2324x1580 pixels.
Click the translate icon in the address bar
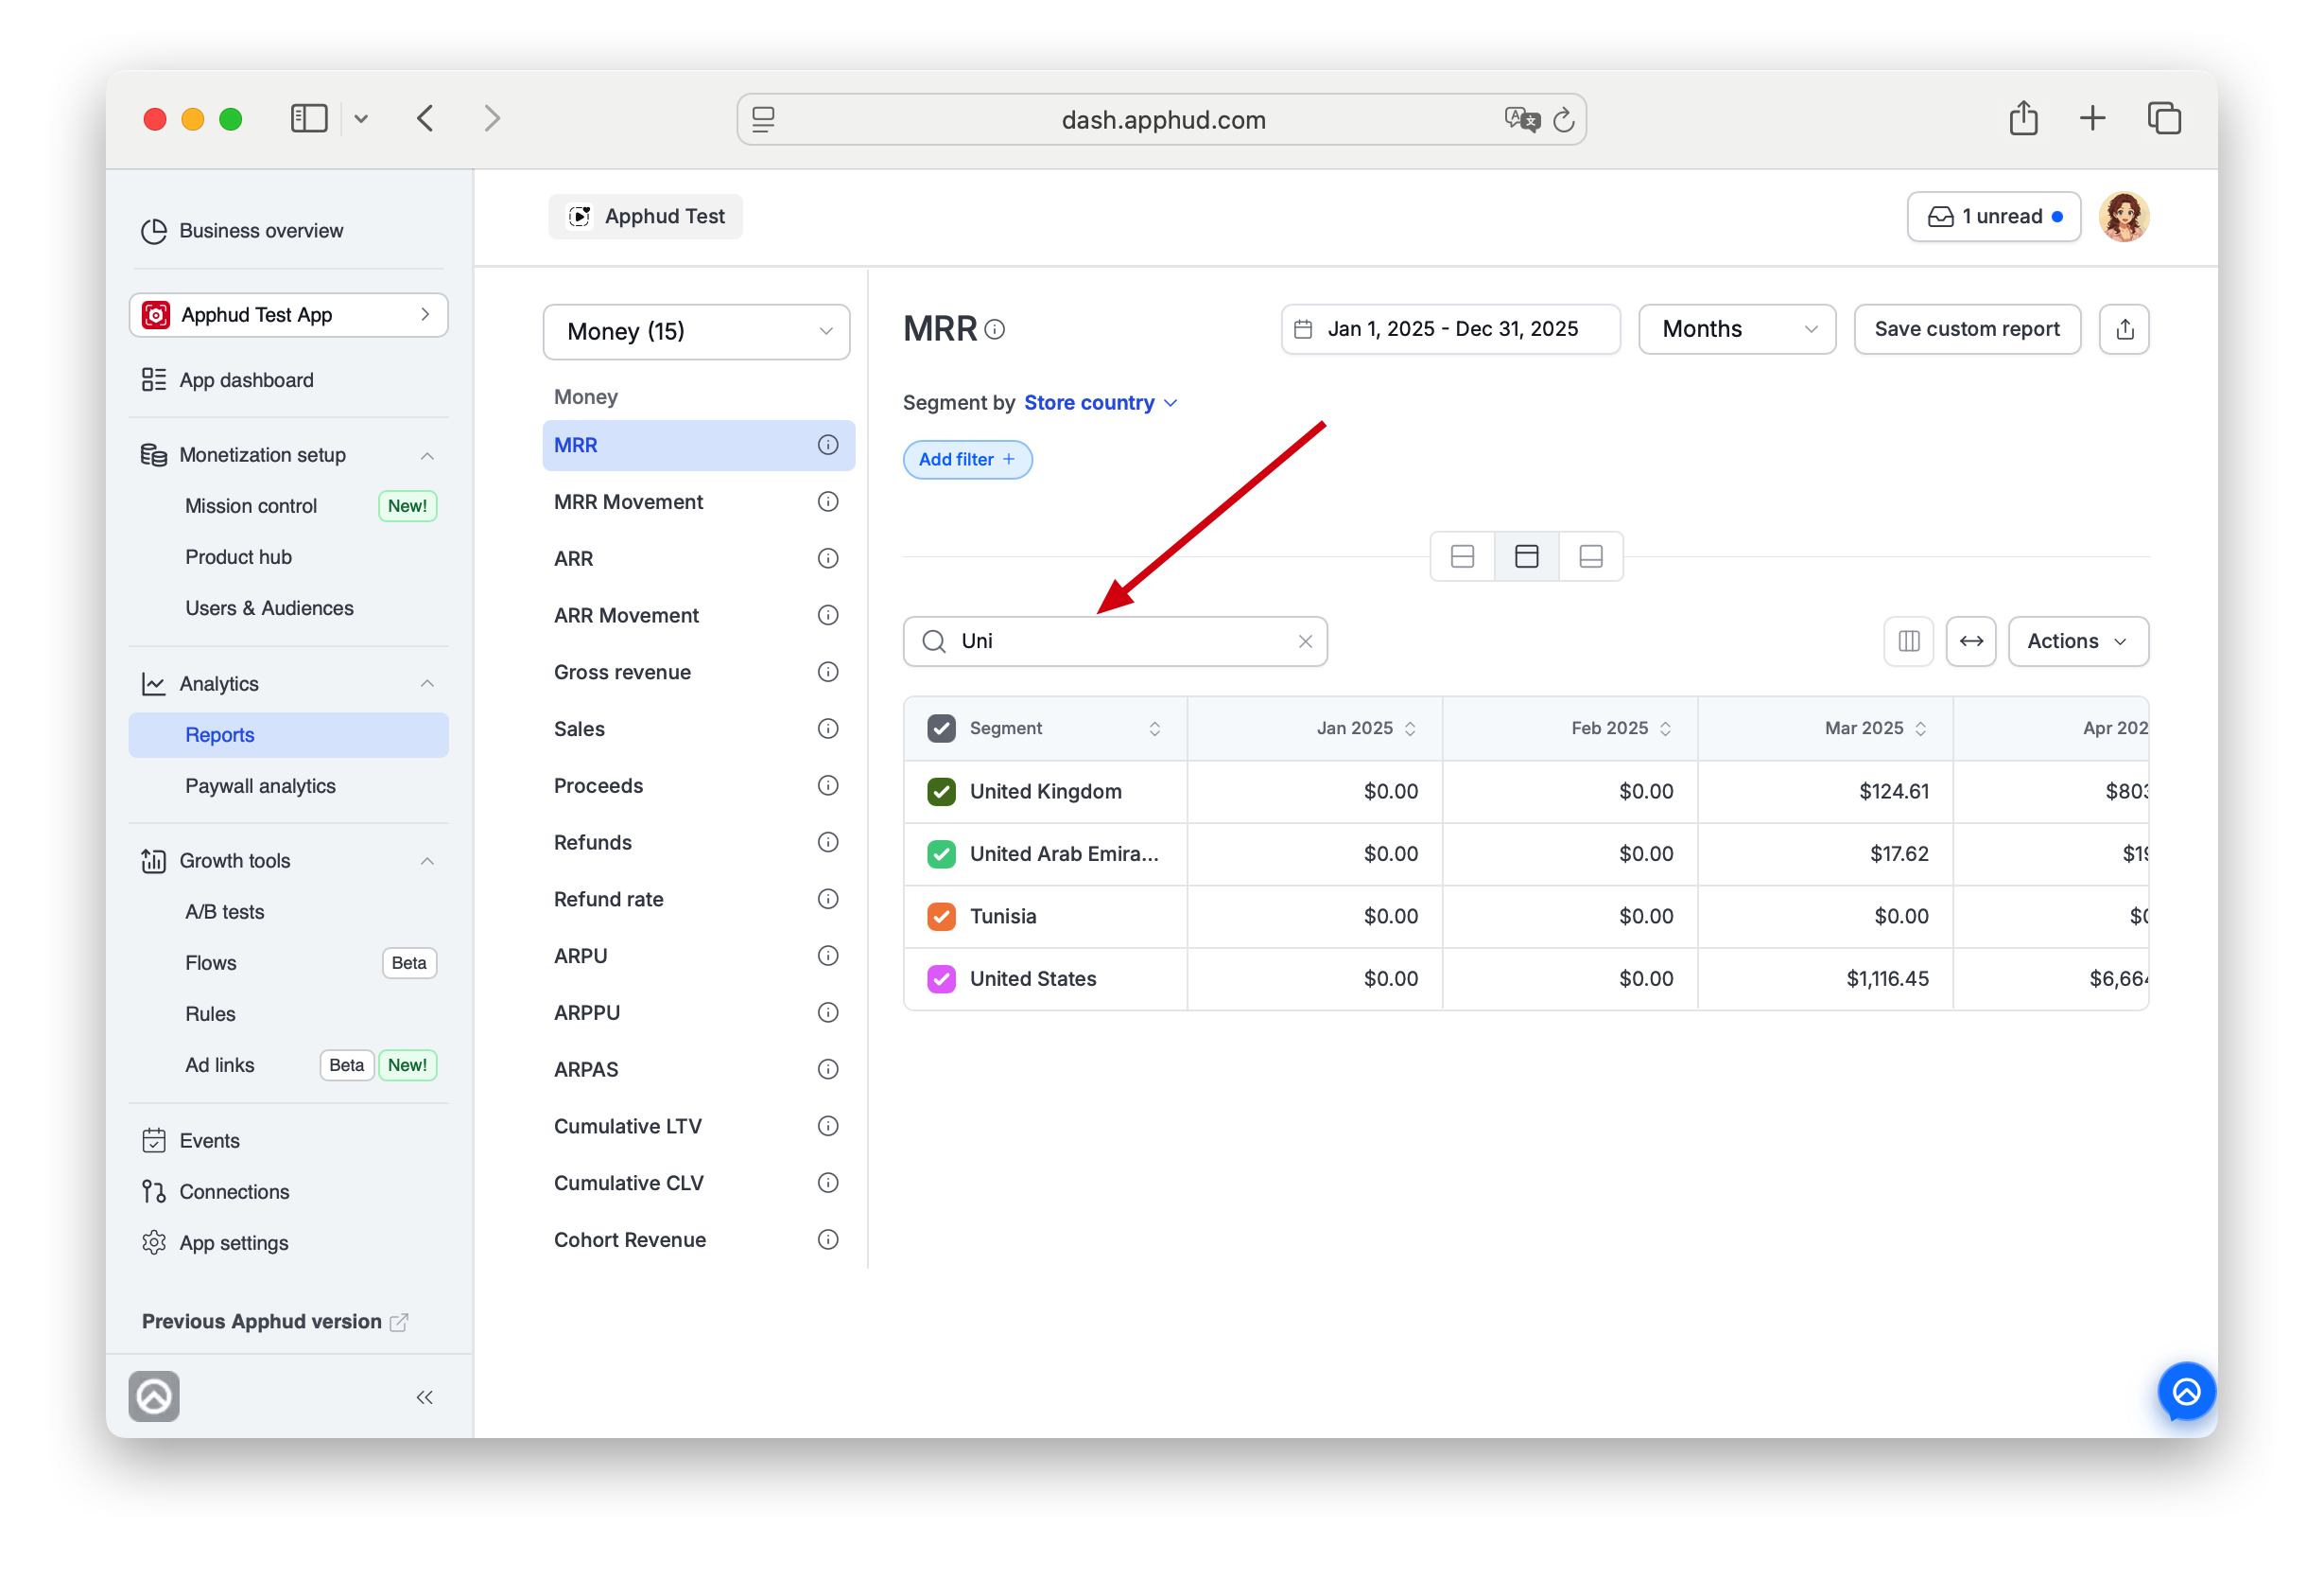1521,120
